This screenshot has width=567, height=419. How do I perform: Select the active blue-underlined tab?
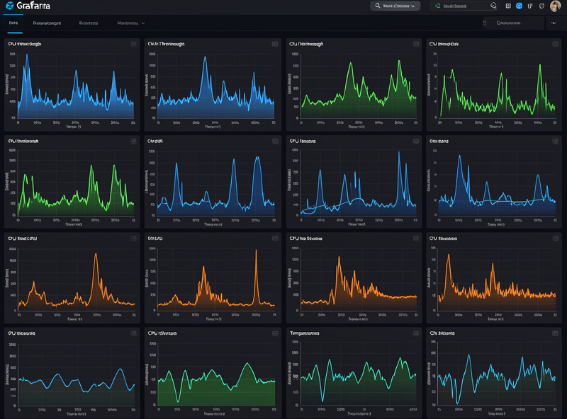tap(13, 23)
